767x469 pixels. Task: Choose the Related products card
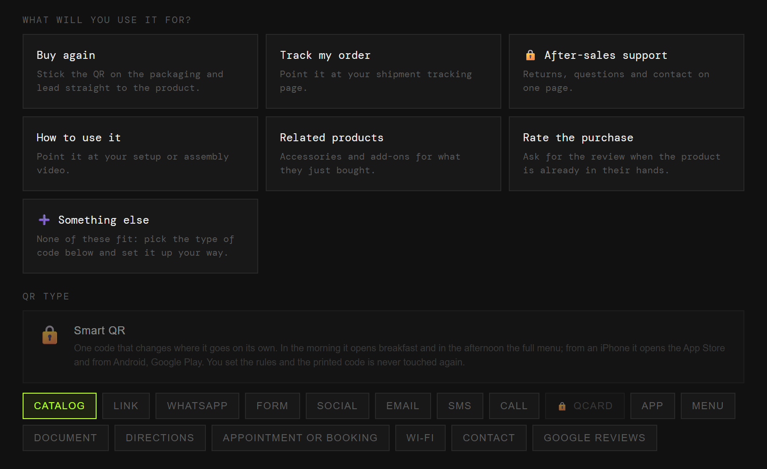pos(383,154)
